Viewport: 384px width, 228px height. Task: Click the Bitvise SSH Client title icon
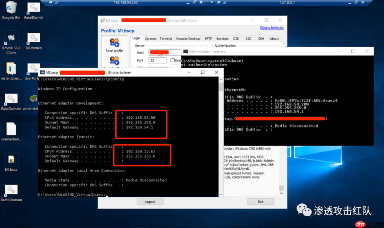[102, 20]
